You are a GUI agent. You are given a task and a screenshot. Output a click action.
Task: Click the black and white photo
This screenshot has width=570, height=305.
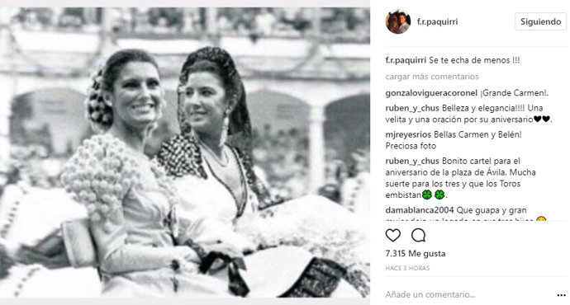(x=185, y=152)
